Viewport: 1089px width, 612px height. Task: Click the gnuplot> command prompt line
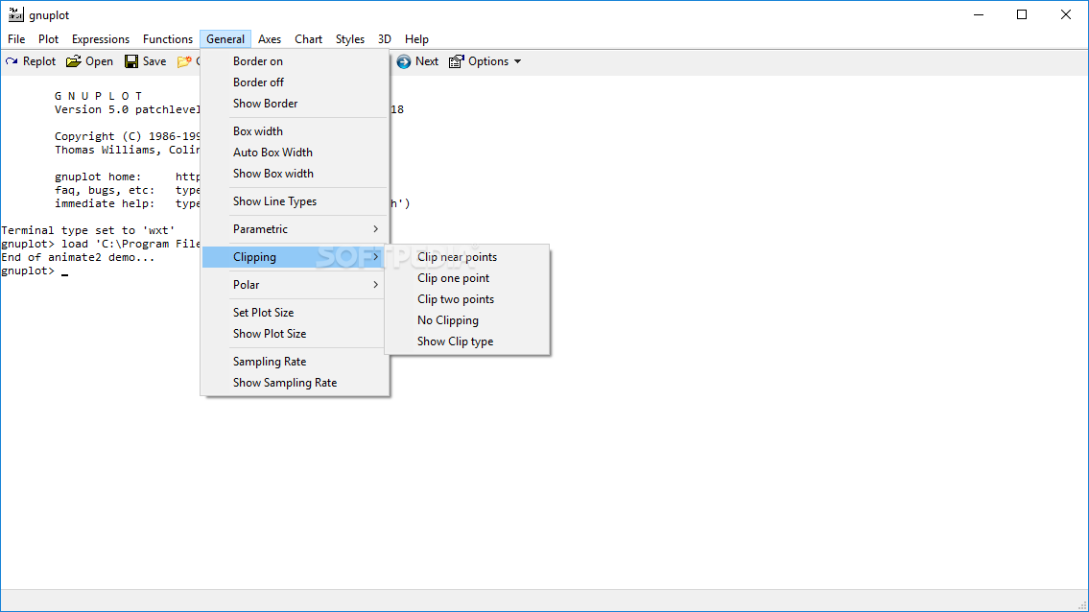point(35,271)
